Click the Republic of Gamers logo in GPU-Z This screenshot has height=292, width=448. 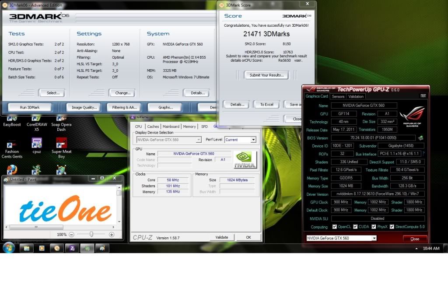pyautogui.click(x=412, y=117)
